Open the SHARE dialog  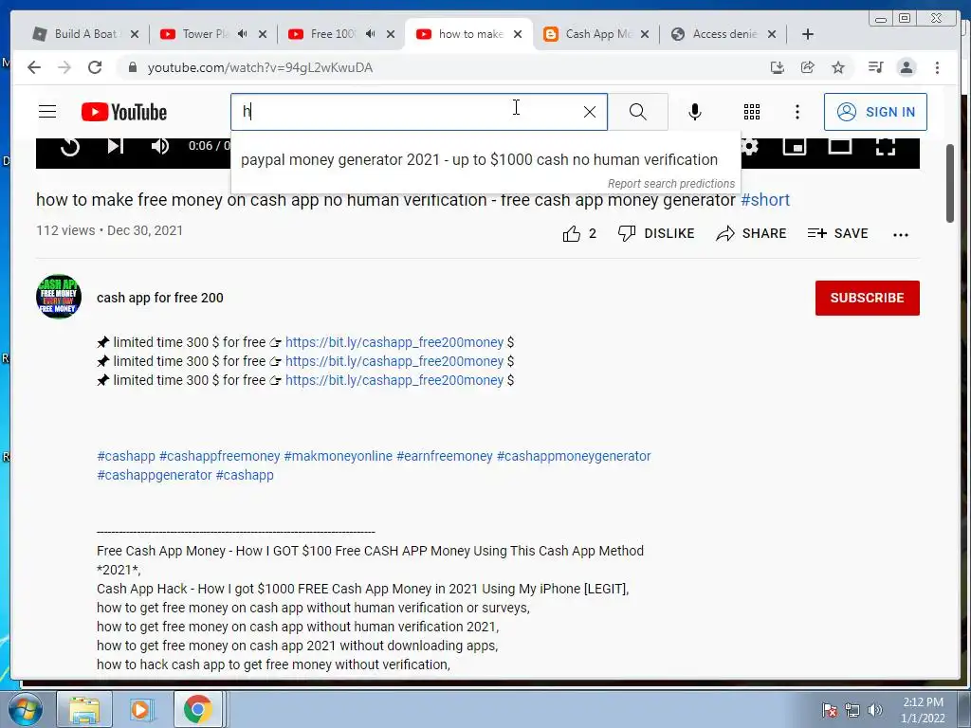point(751,233)
